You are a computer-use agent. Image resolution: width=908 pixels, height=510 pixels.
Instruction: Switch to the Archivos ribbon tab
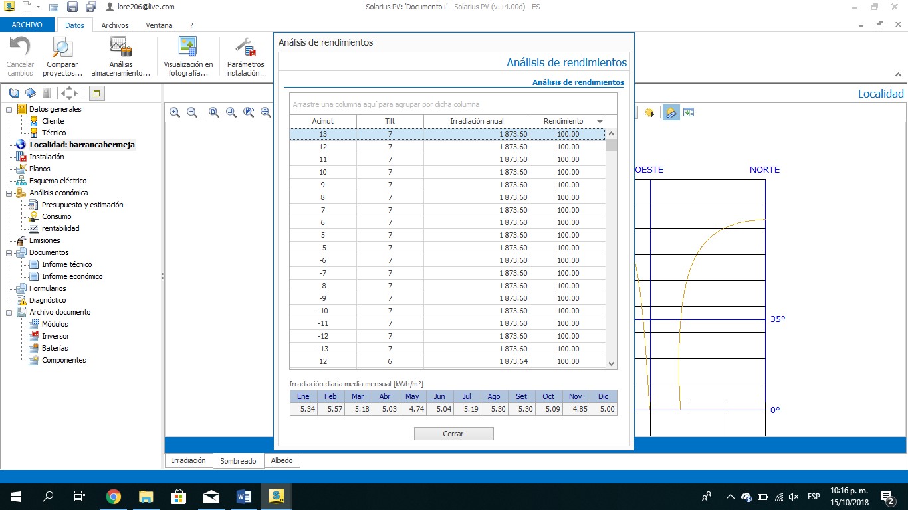(x=115, y=25)
